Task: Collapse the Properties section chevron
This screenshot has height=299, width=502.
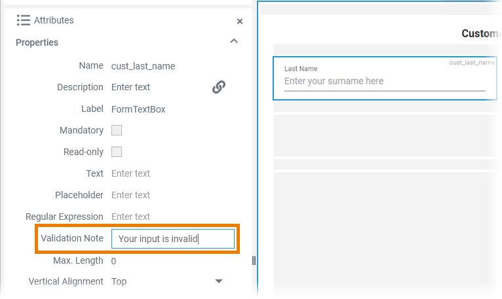Action: click(x=234, y=41)
